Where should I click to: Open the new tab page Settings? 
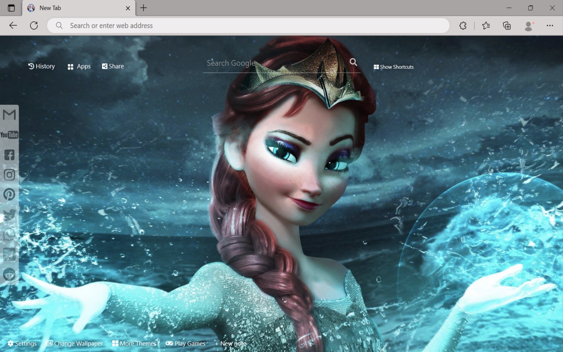click(22, 344)
